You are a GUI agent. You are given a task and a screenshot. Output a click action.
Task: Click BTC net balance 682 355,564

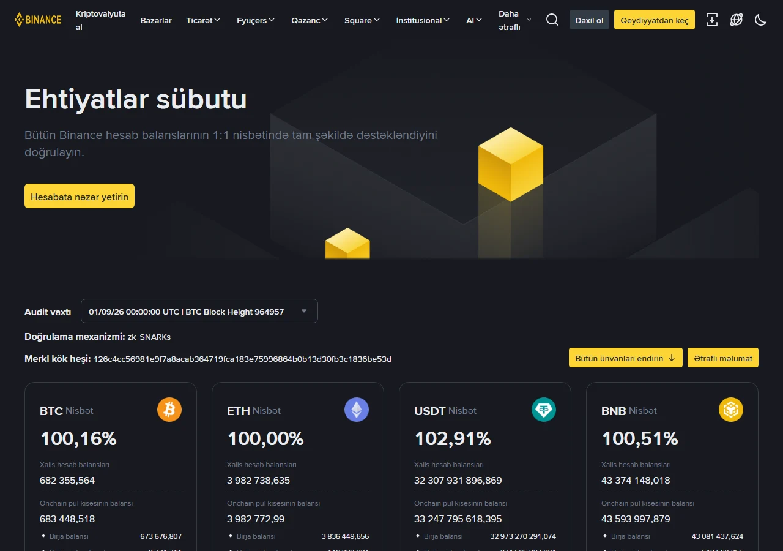point(67,480)
